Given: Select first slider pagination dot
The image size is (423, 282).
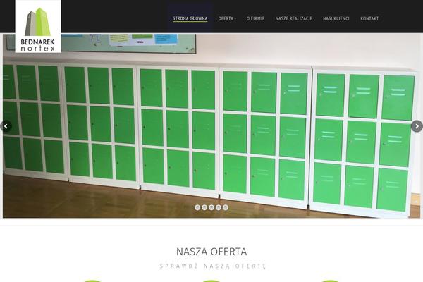Looking at the screenshot, I should click(x=197, y=207).
